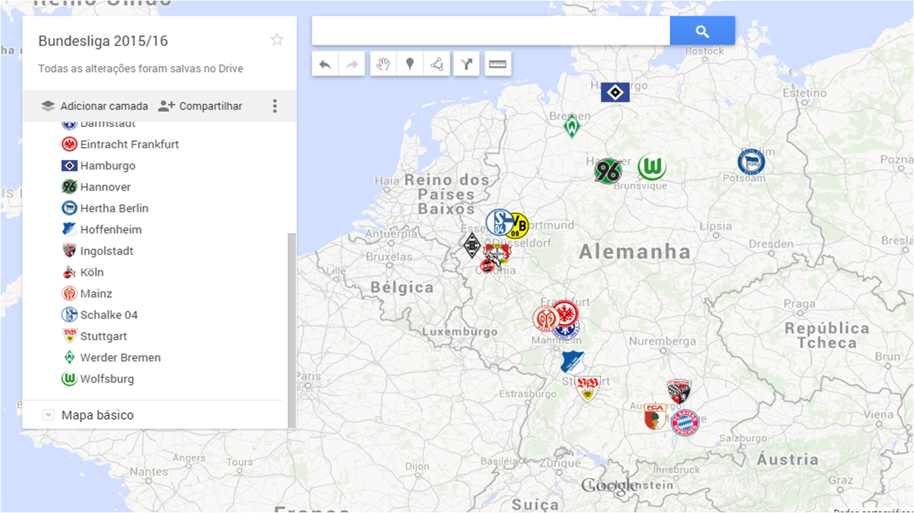Redo the undone map edit

351,63
